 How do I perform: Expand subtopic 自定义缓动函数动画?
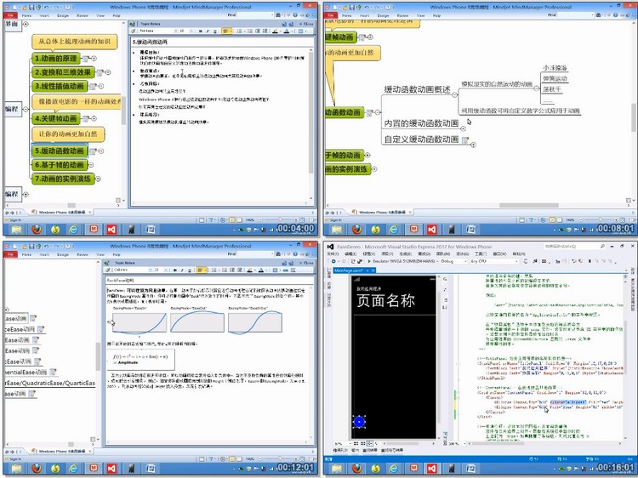(473, 144)
